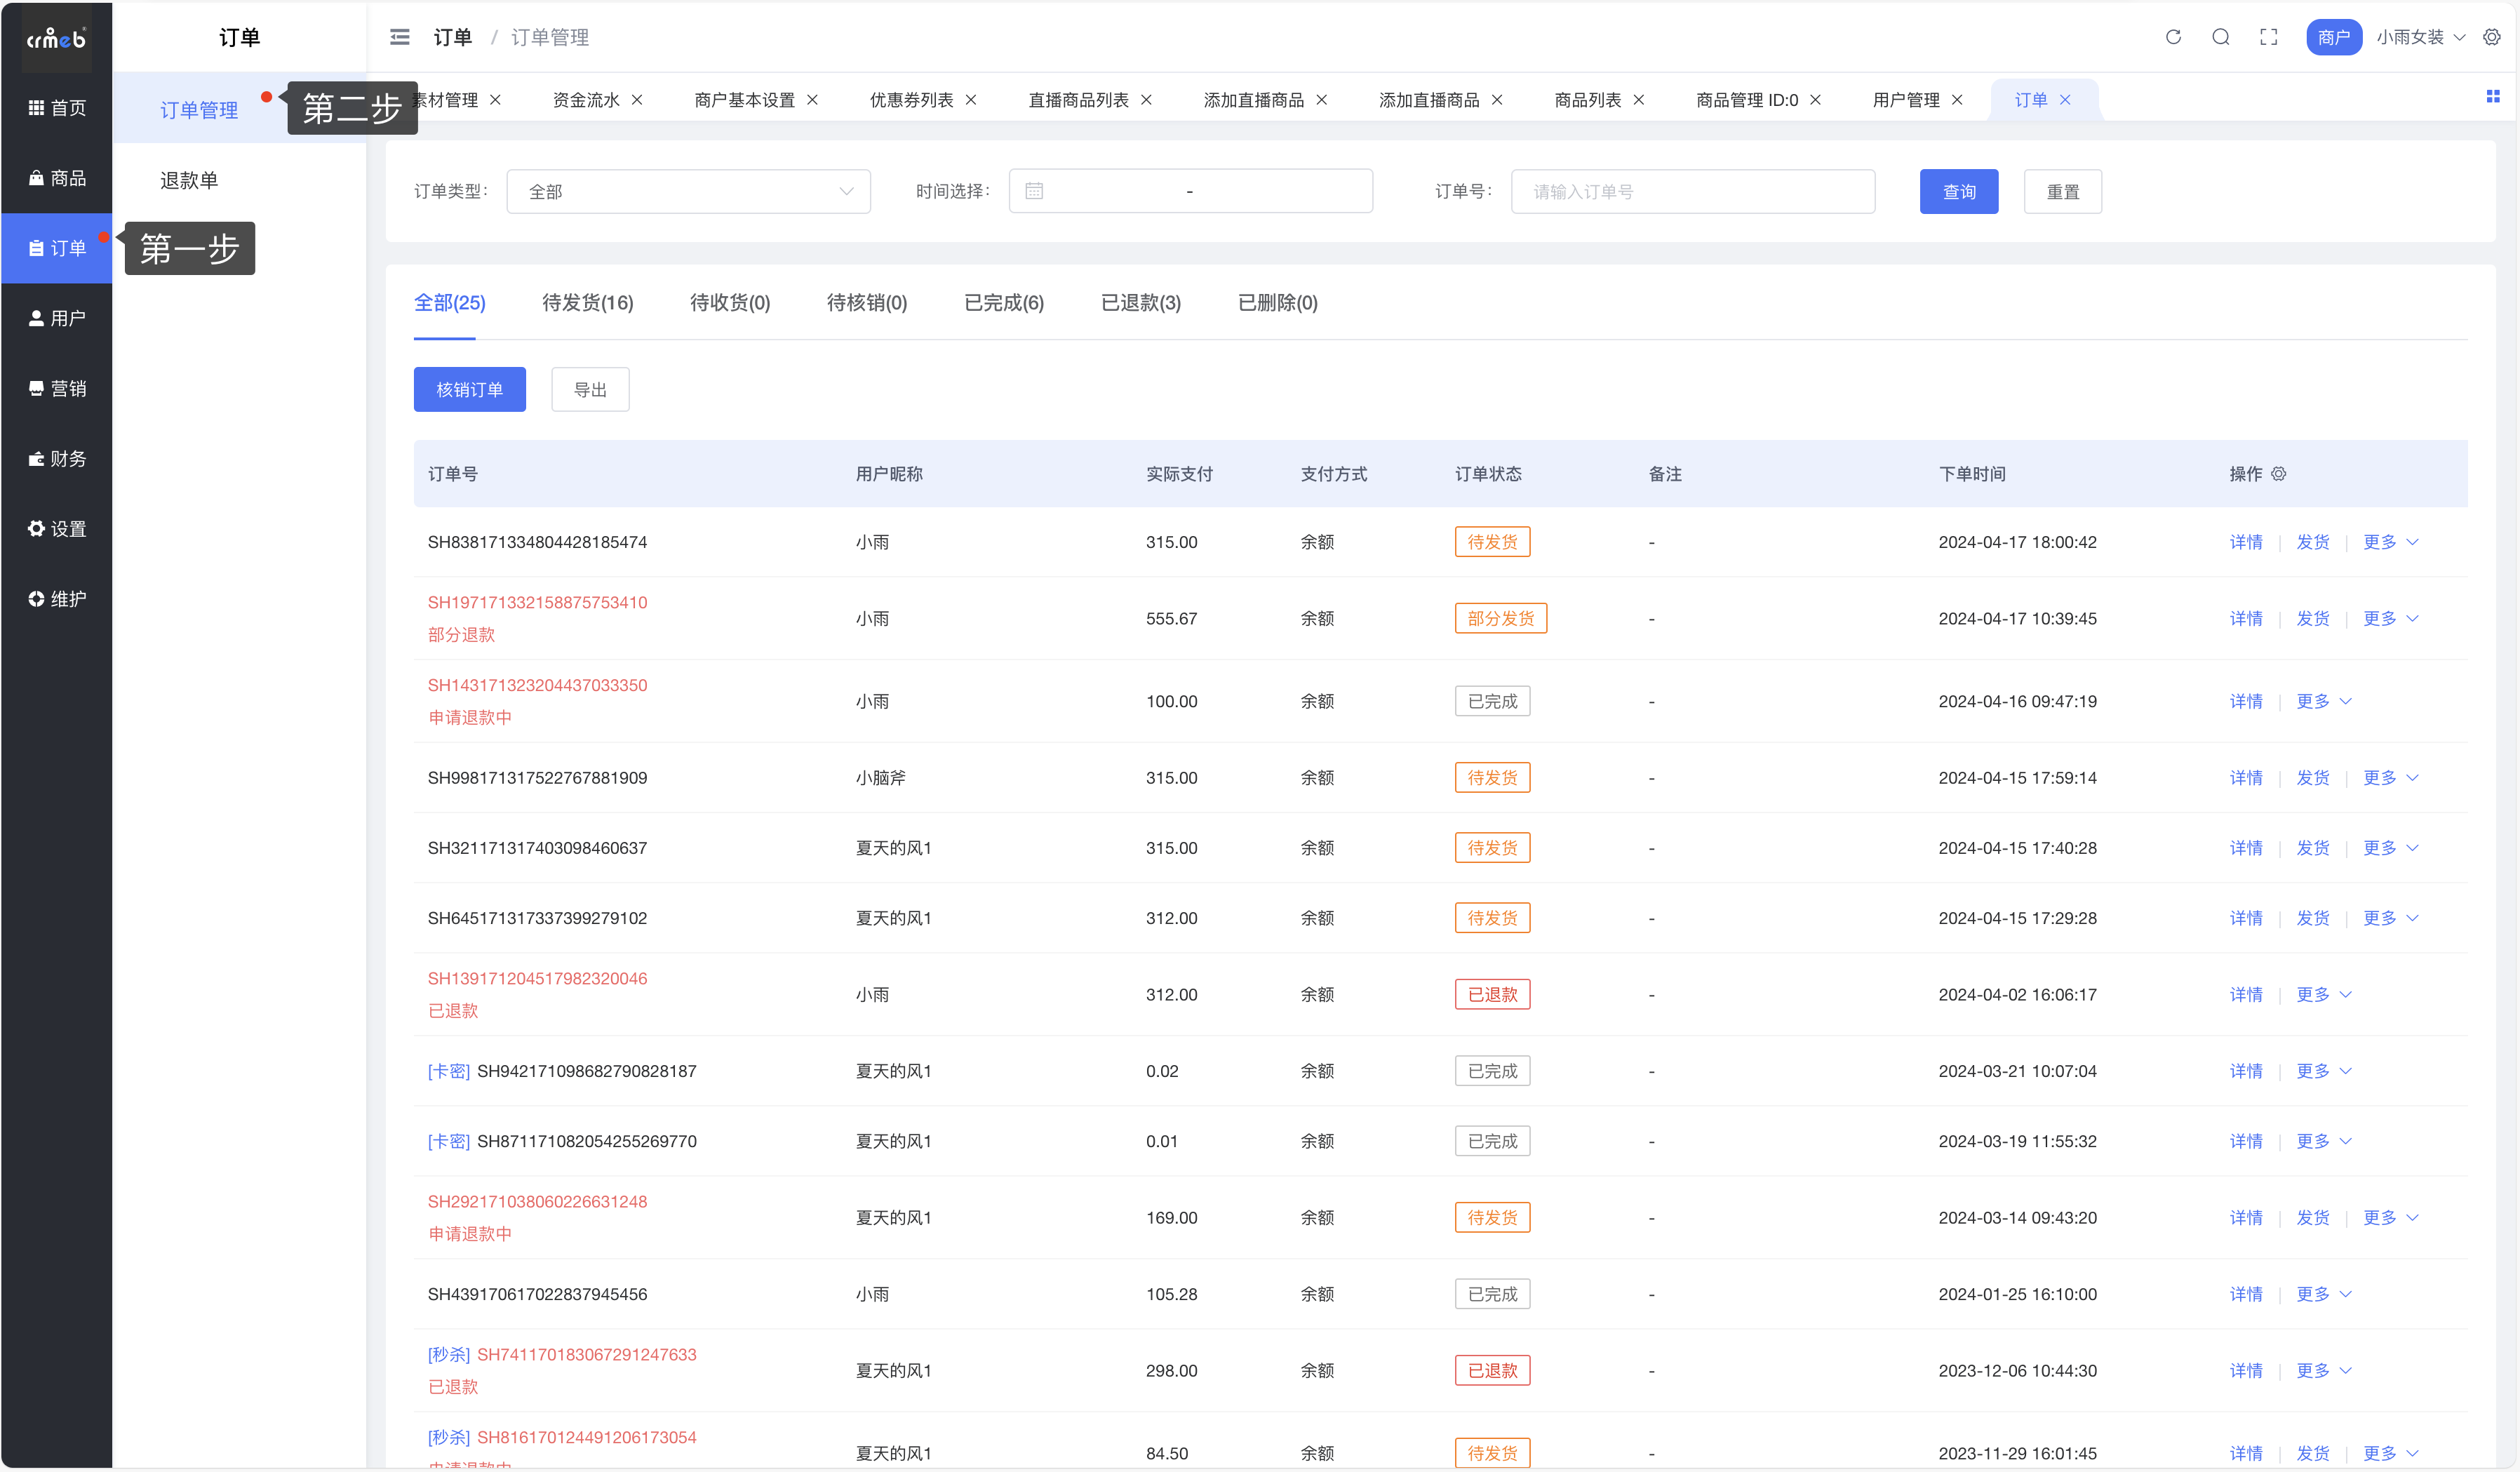Open 商品 section in the sidebar
Viewport: 2520px width, 1472px height.
tap(57, 178)
